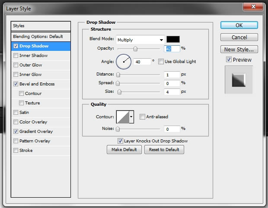This screenshot has height=208, width=268.
Task: Expand the contour picker dropdown arrow
Action: coord(131,117)
